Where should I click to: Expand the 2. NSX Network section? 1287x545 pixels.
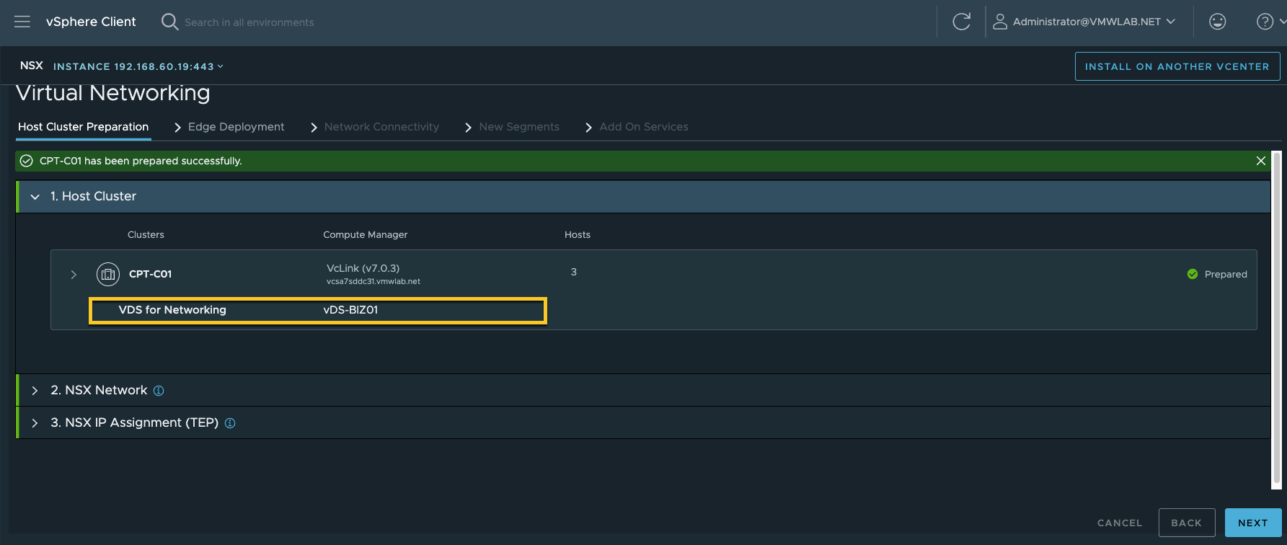coord(35,391)
